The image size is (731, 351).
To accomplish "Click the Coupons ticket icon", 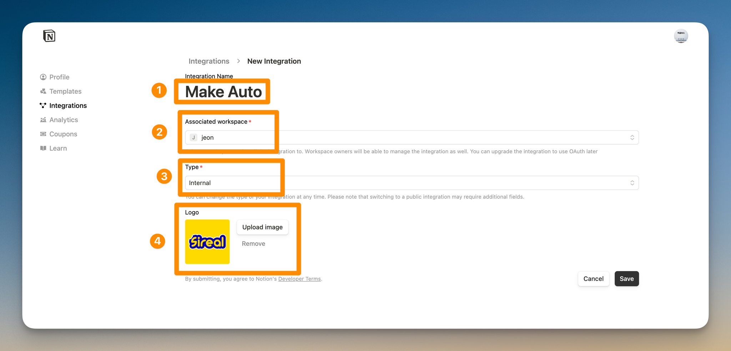I will click(43, 134).
